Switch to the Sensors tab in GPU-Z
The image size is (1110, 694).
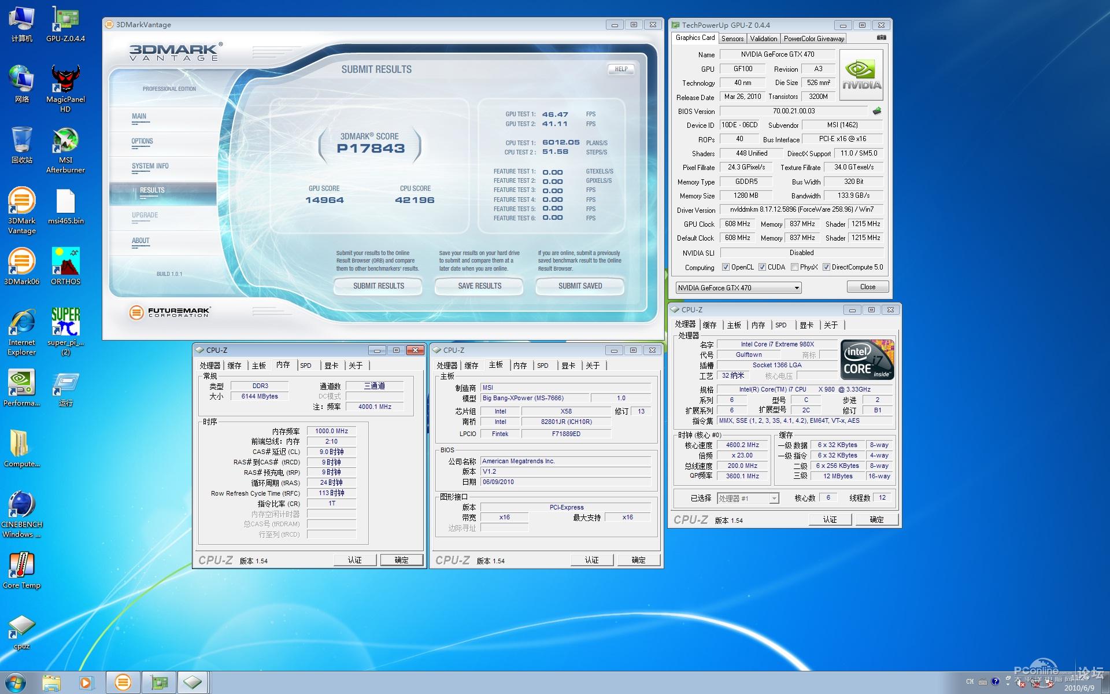pyautogui.click(x=732, y=39)
